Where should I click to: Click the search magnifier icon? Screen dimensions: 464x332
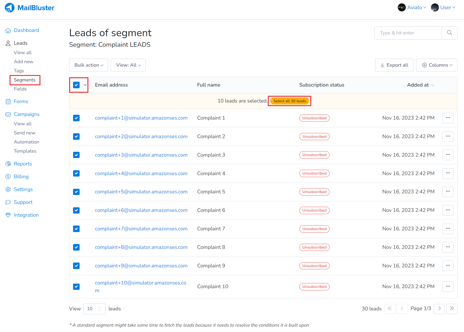coord(449,33)
